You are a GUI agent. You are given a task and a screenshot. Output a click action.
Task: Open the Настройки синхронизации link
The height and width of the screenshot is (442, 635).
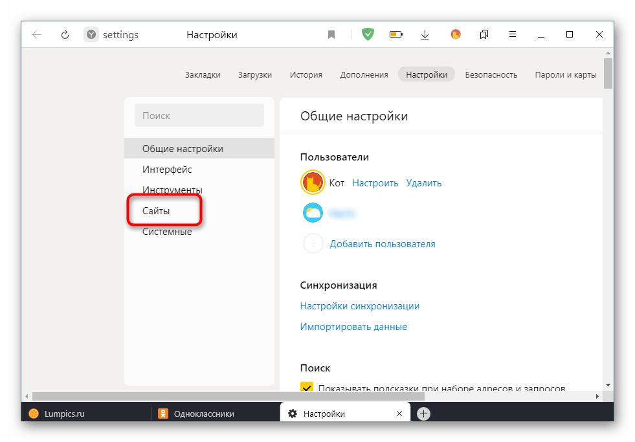point(359,306)
